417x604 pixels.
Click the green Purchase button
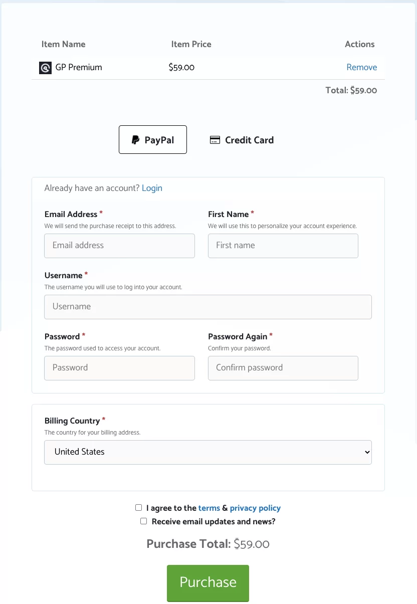(208, 583)
